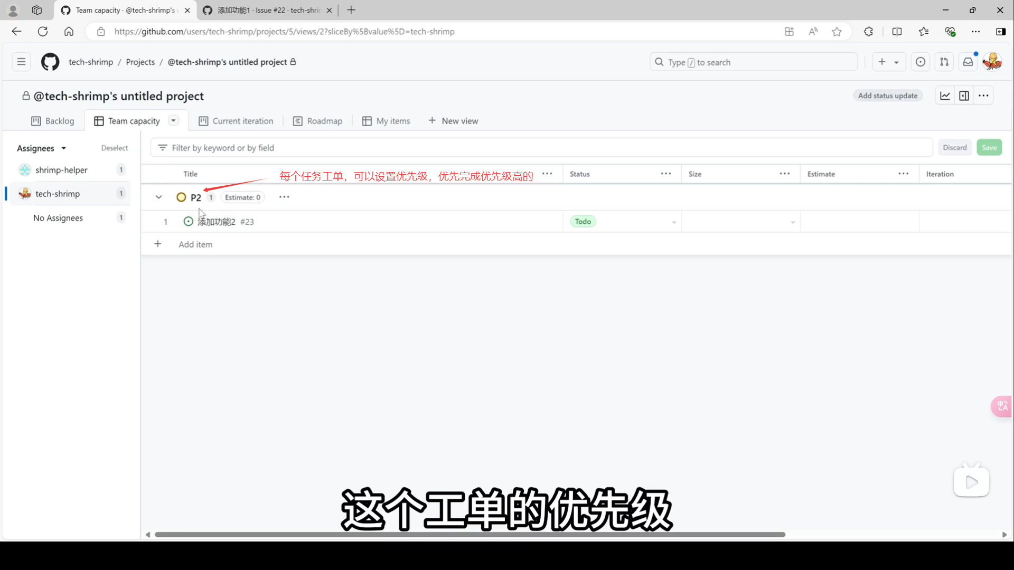
Task: Open the notifications inbox icon
Action: pos(968,62)
